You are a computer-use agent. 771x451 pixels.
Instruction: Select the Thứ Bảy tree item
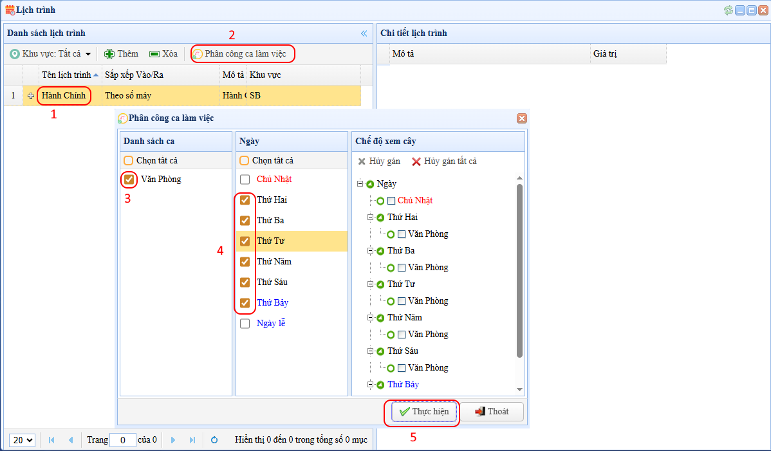point(404,384)
